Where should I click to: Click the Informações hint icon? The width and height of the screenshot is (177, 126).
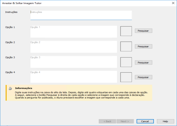(x=10, y=89)
